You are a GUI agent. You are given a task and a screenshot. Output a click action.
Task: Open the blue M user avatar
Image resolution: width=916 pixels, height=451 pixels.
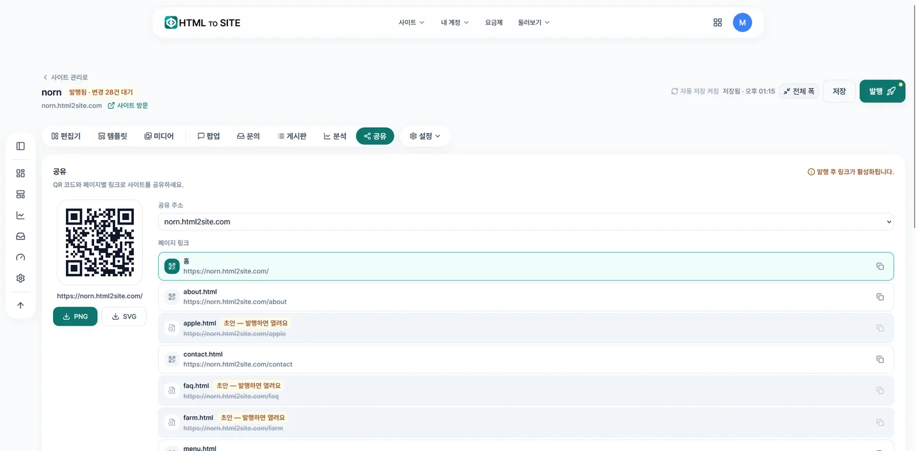[x=742, y=22]
